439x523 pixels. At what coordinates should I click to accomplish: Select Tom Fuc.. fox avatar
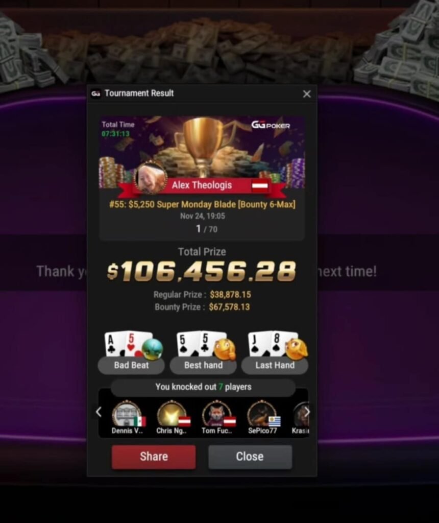(216, 414)
